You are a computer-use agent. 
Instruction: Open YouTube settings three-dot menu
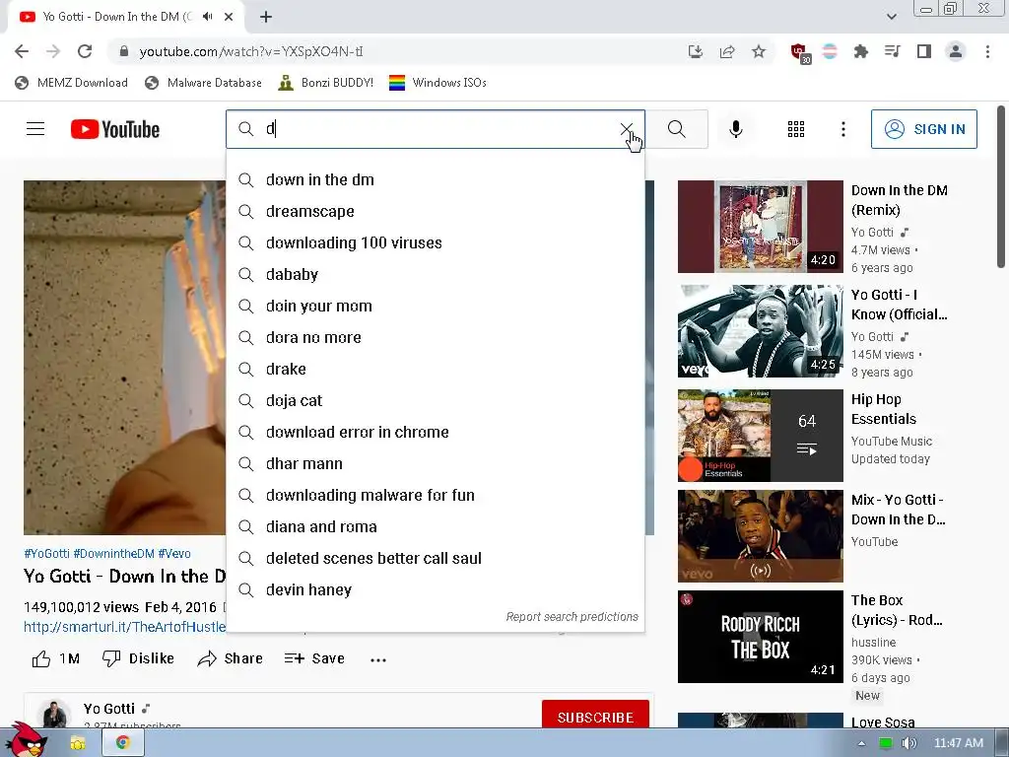pyautogui.click(x=843, y=129)
